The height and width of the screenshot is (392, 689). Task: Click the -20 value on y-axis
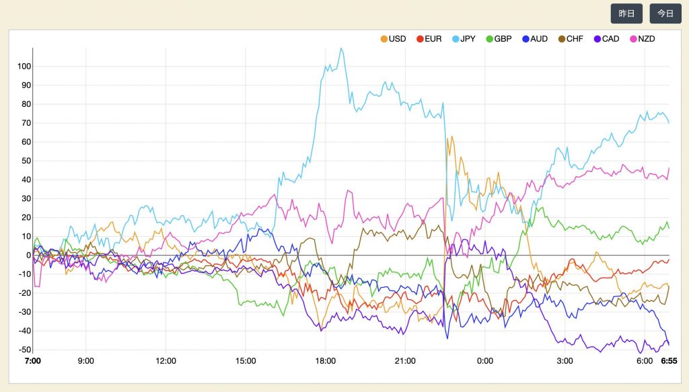[25, 292]
